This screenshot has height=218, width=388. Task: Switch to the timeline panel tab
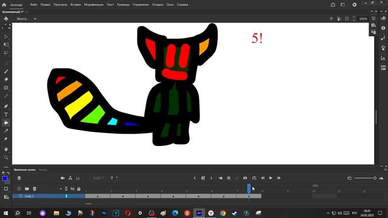(24, 170)
